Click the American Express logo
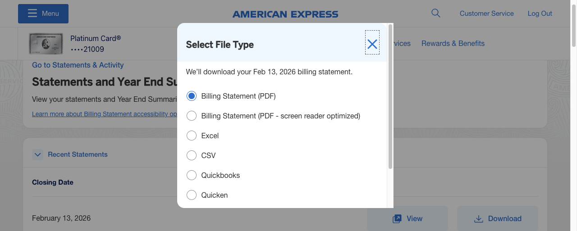The height and width of the screenshot is (231, 577). point(285,14)
